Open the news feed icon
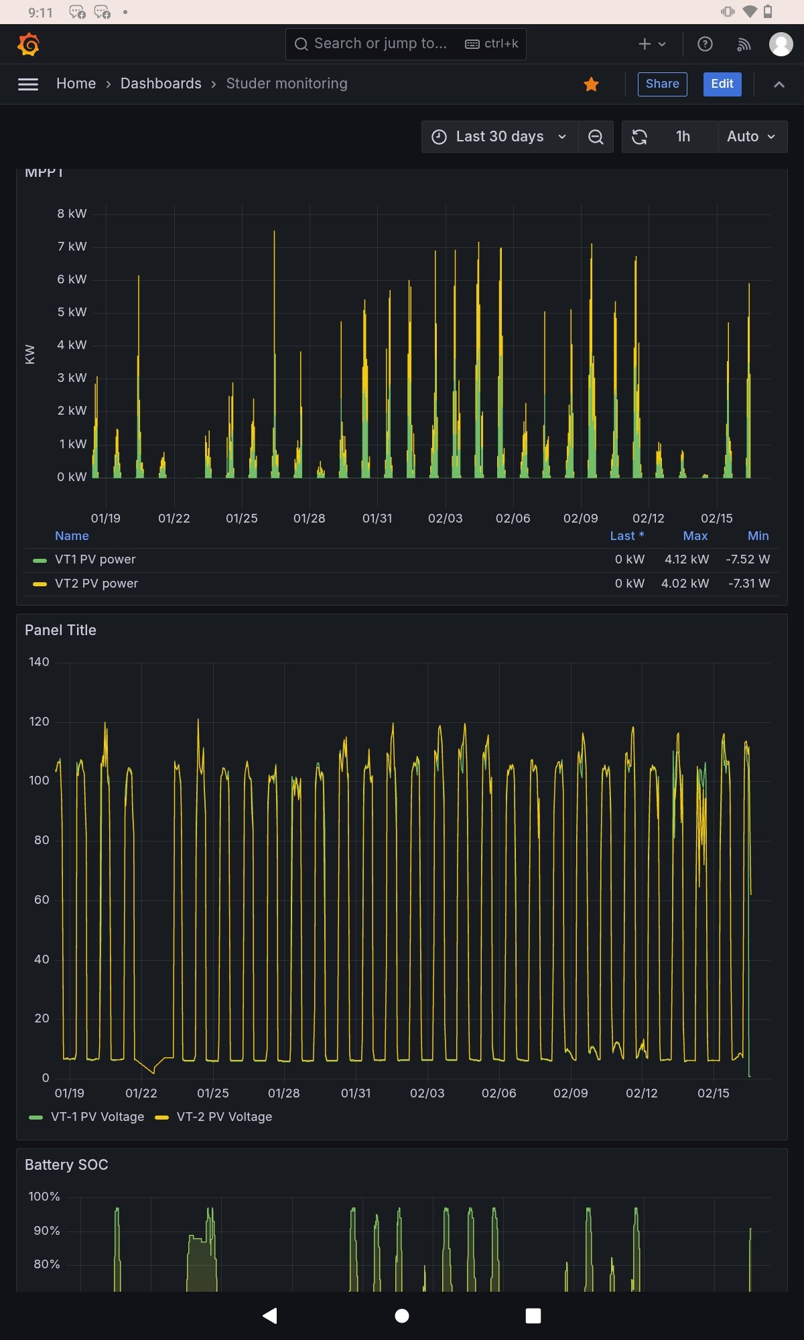This screenshot has width=804, height=1340. coord(744,44)
